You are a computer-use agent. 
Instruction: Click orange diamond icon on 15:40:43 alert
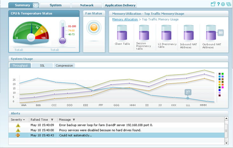(x=18, y=135)
